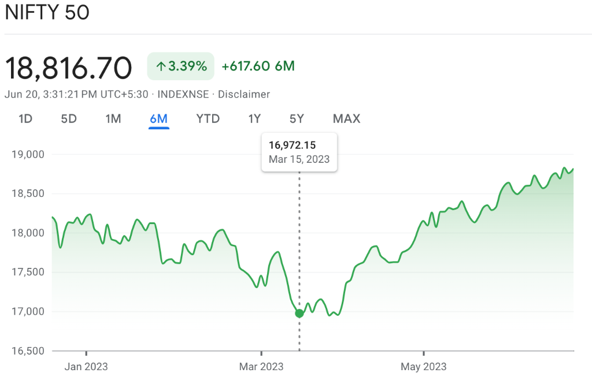The width and height of the screenshot is (592, 384).
Task: Show MAX historical range
Action: tap(346, 119)
